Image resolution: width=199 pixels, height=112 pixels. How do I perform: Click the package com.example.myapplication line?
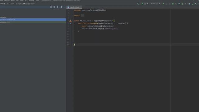[x=90, y=10]
